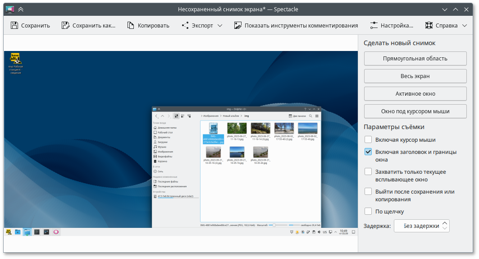Expand the Справка dropdown arrow
Viewport: 479px width, 259px height.
(x=465, y=26)
